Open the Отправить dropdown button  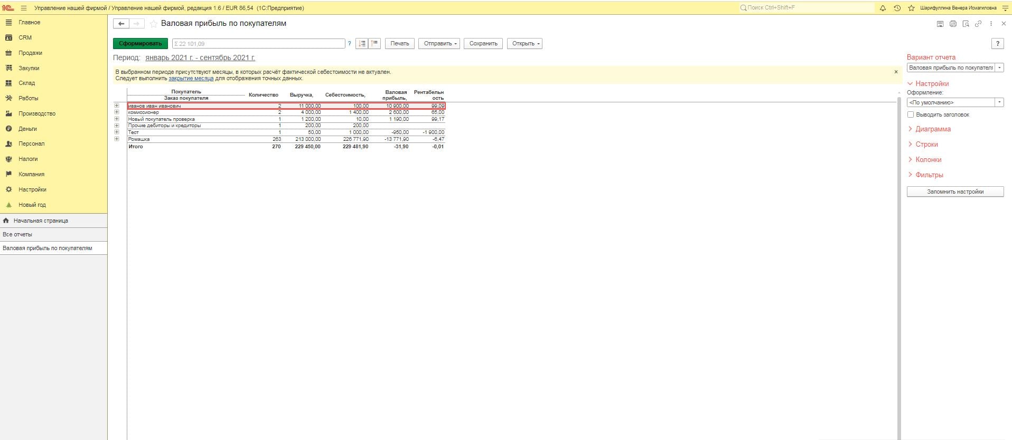click(x=439, y=43)
